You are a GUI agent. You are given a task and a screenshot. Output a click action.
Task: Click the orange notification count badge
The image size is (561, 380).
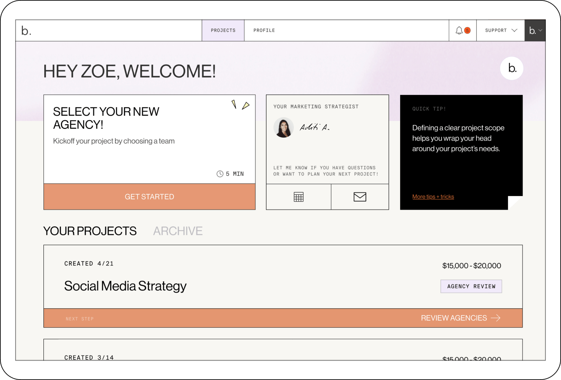(467, 31)
